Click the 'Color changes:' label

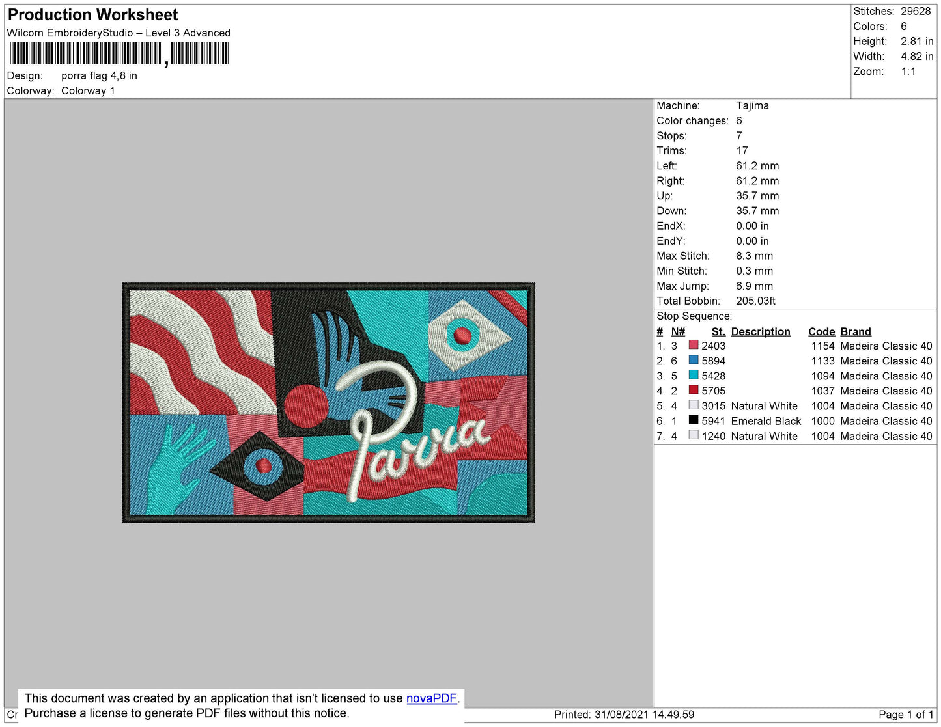click(x=692, y=120)
